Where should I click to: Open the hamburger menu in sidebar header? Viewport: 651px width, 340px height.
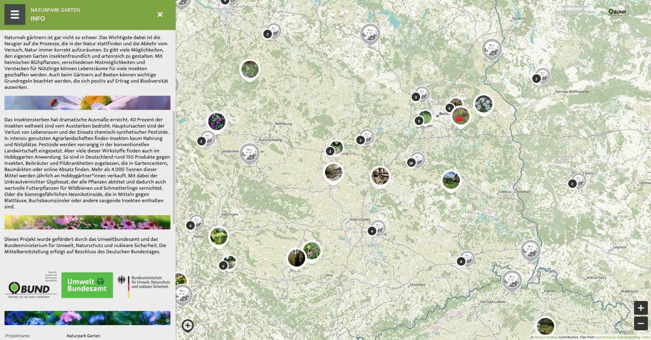[x=15, y=15]
